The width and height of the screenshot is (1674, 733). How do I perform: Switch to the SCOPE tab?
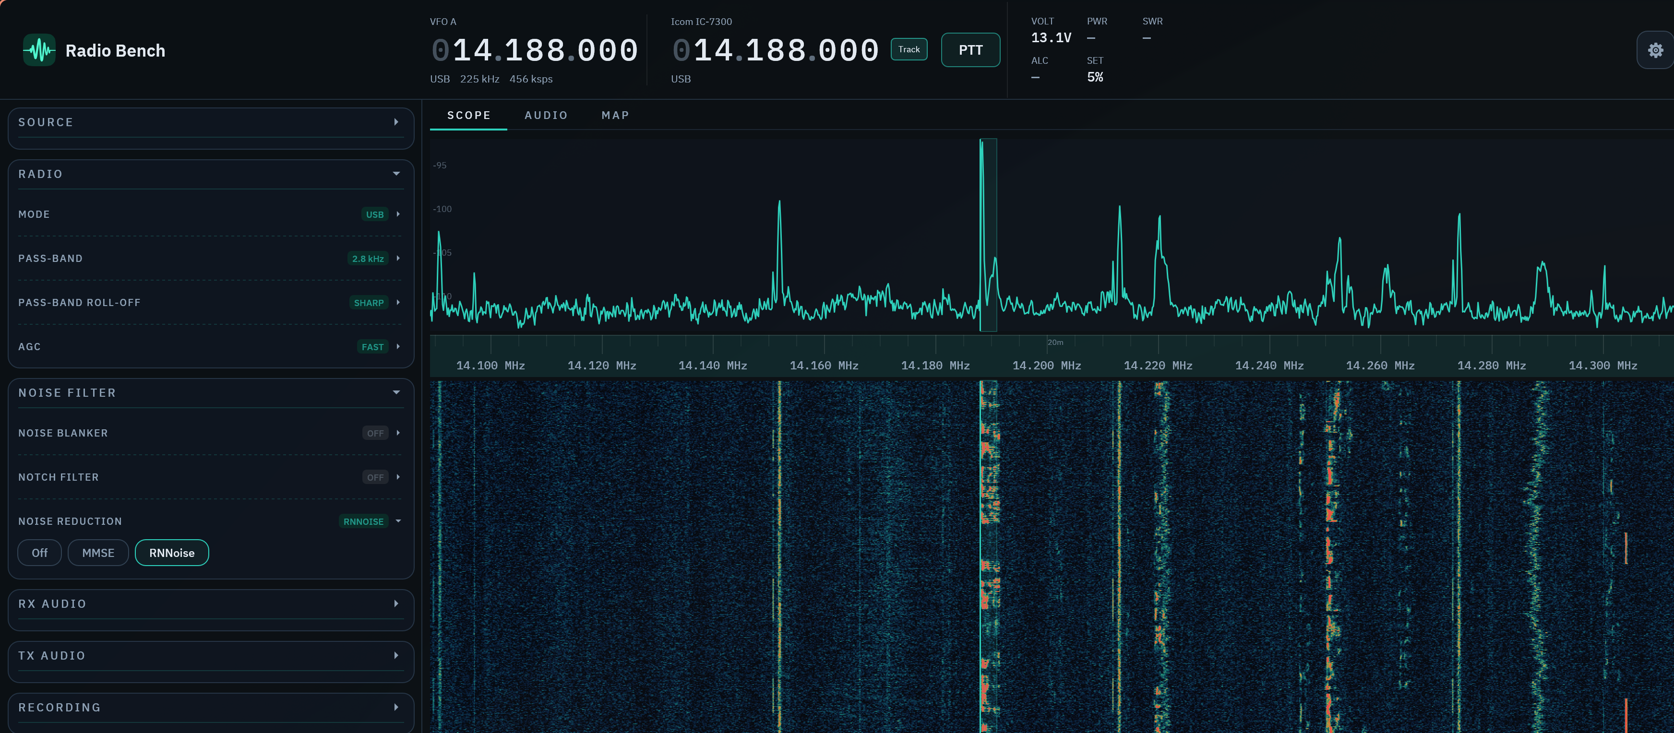pyautogui.click(x=468, y=115)
